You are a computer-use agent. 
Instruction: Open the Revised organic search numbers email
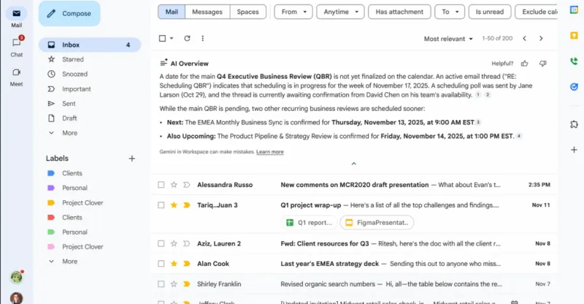[355, 284]
